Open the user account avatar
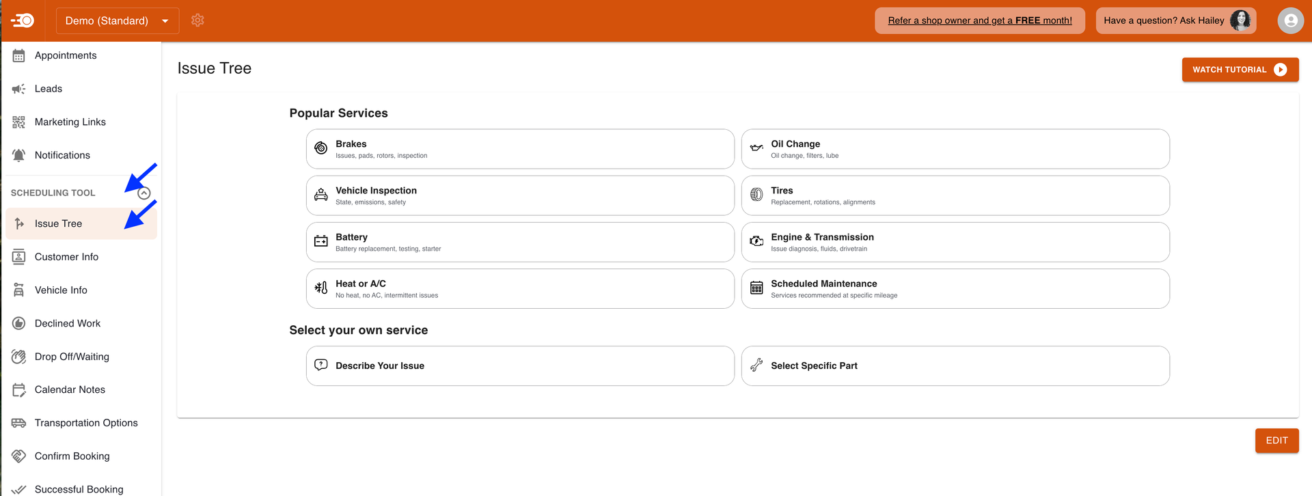 (x=1290, y=20)
